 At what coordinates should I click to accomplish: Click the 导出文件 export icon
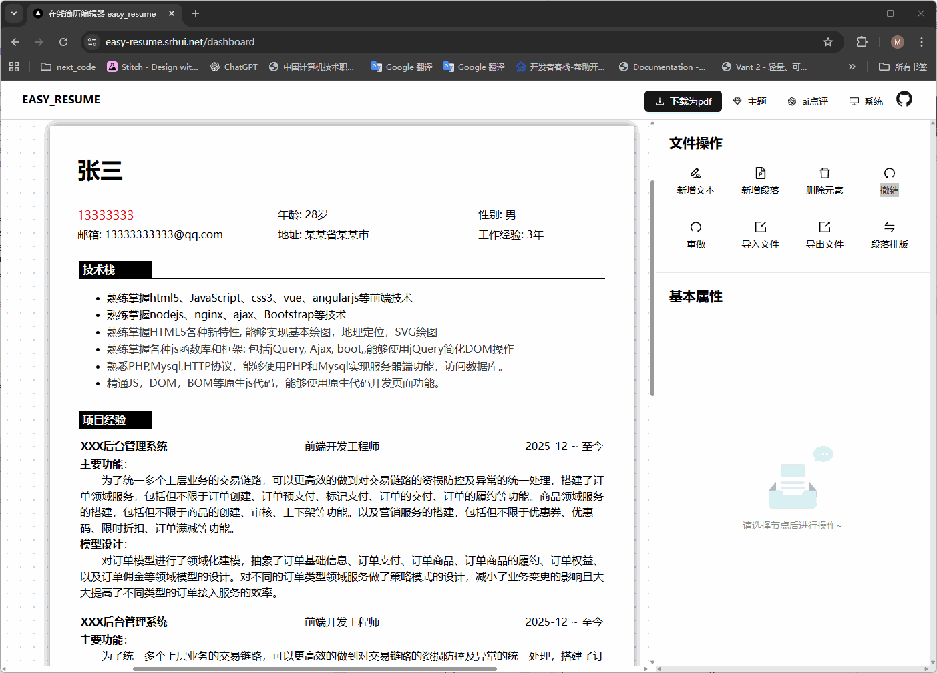[825, 227]
